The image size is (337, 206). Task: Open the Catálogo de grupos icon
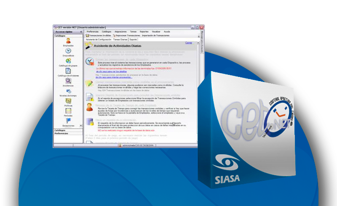click(68, 61)
